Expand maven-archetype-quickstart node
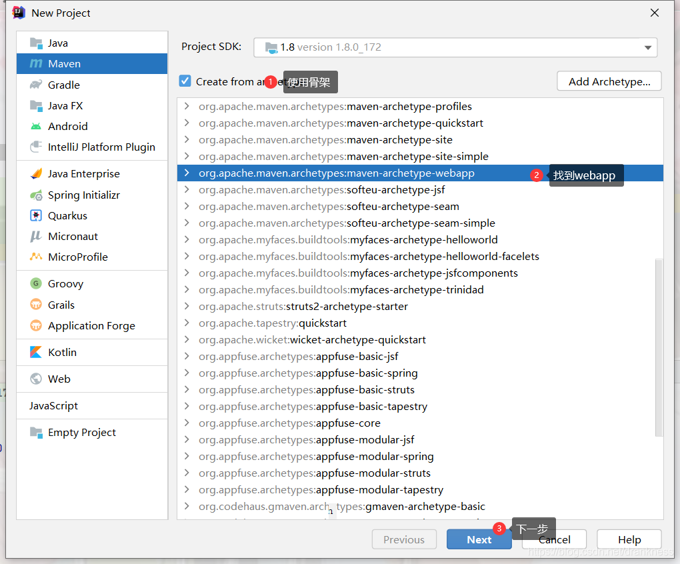 (187, 123)
